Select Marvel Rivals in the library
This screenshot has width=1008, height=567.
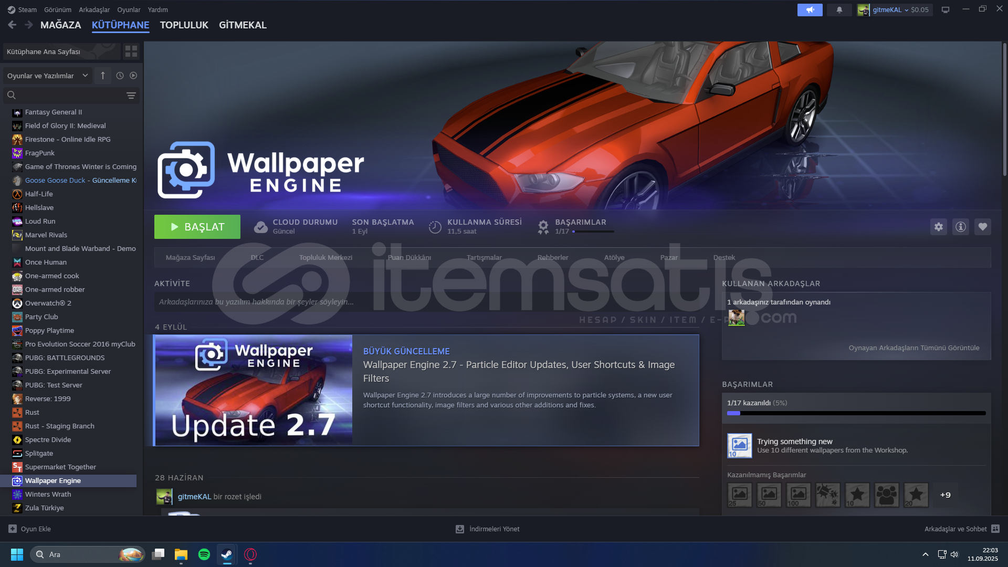click(46, 235)
